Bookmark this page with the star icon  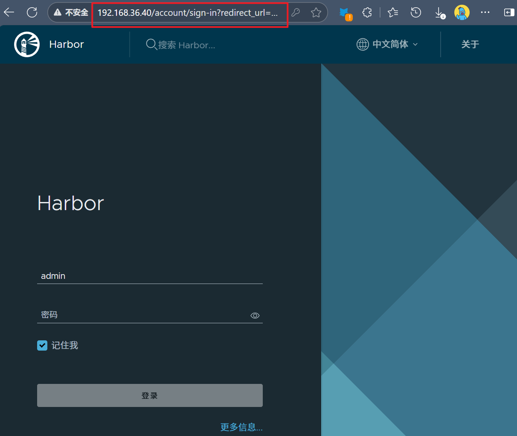click(316, 13)
